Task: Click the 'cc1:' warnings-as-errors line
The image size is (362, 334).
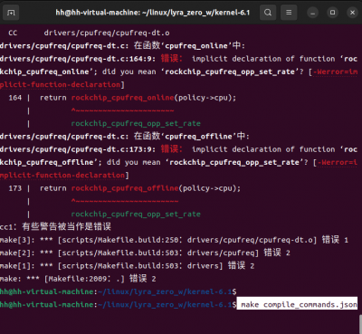Action: click(55, 226)
